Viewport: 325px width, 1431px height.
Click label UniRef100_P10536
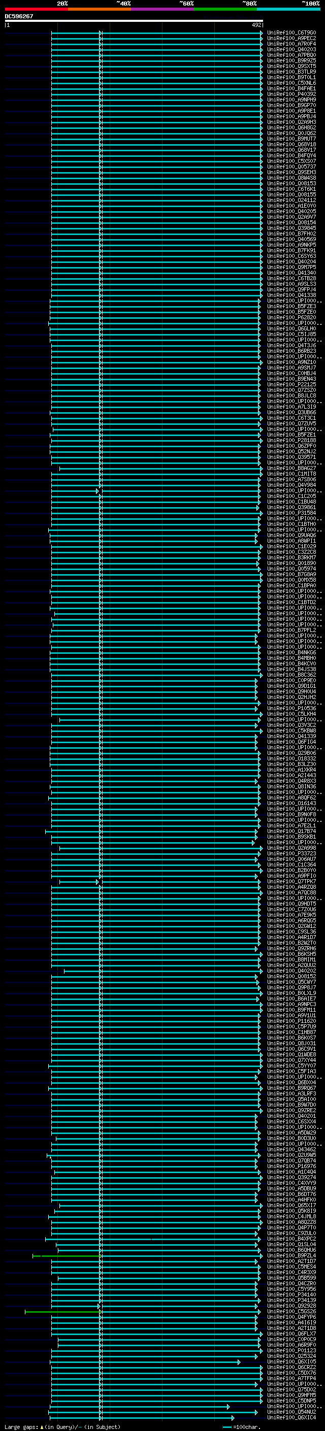[291, 708]
